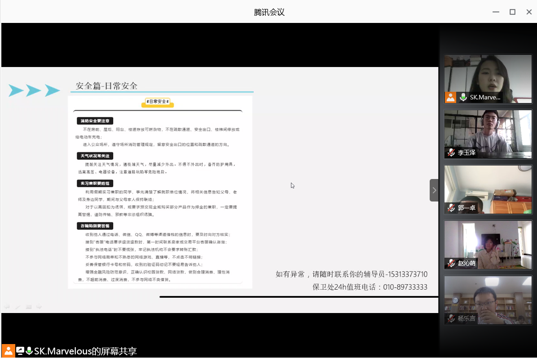The image size is (537, 358).
Task: Click green microphone icon in bottom status bar
Action: pyautogui.click(x=29, y=351)
